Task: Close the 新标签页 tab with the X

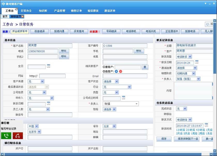Action: tap(22, 17)
